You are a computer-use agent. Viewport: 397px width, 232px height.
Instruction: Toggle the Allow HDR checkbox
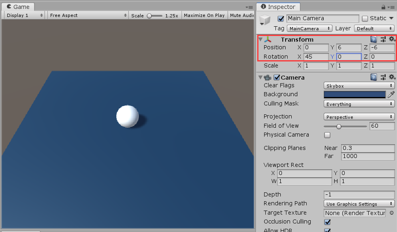click(x=327, y=230)
